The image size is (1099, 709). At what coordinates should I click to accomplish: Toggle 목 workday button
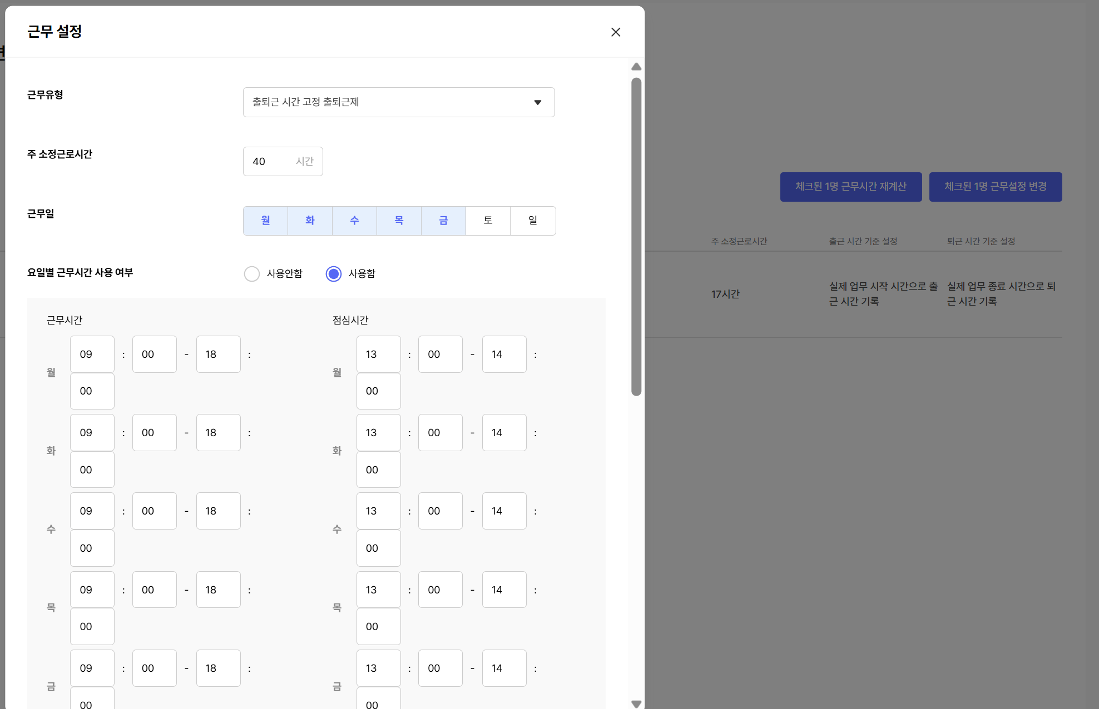(399, 221)
